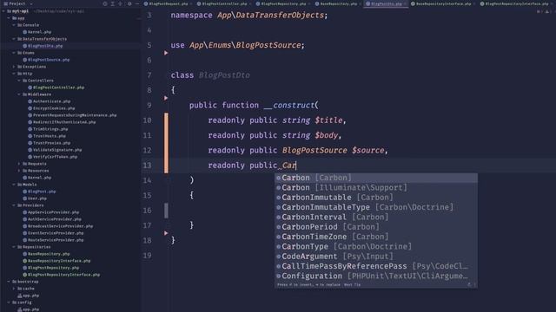Collapse the Middleware folder
Image resolution: width=556 pixels, height=312 pixels.
[x=19, y=94]
